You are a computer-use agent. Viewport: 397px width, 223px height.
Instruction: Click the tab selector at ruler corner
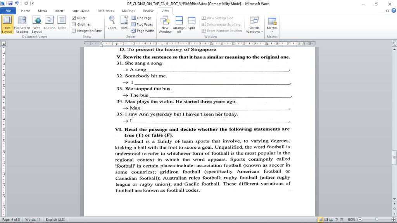(x=3, y=43)
